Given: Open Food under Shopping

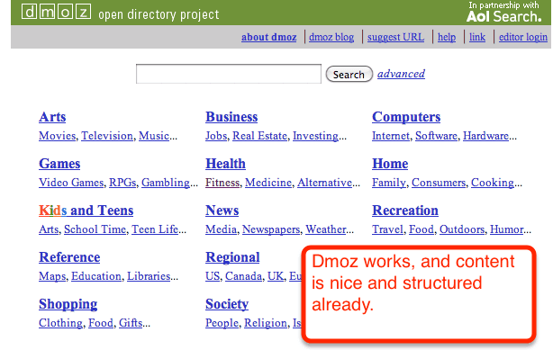Looking at the screenshot, I should tap(101, 323).
